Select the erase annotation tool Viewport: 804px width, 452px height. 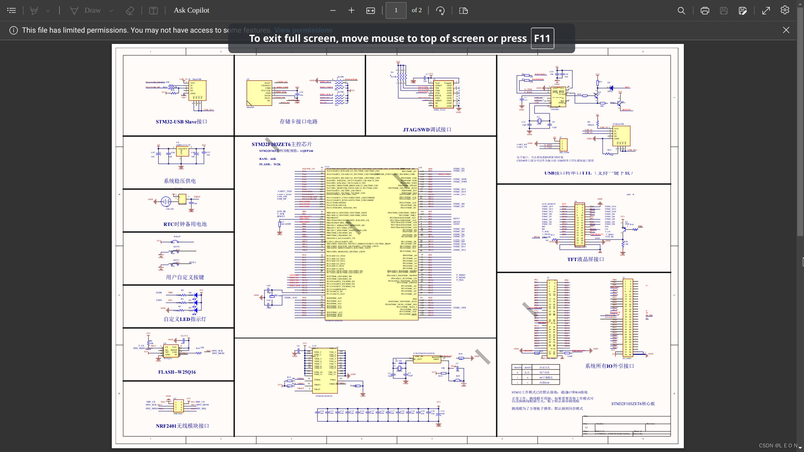130,10
